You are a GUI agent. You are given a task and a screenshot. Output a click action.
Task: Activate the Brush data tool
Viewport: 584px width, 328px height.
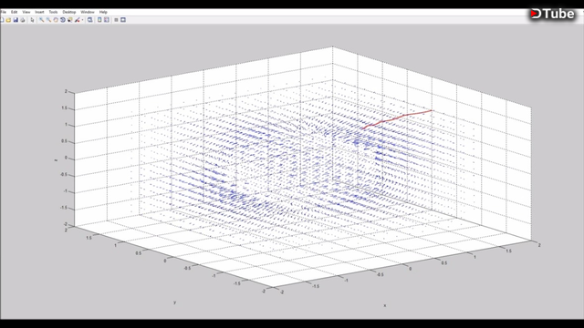(77, 20)
